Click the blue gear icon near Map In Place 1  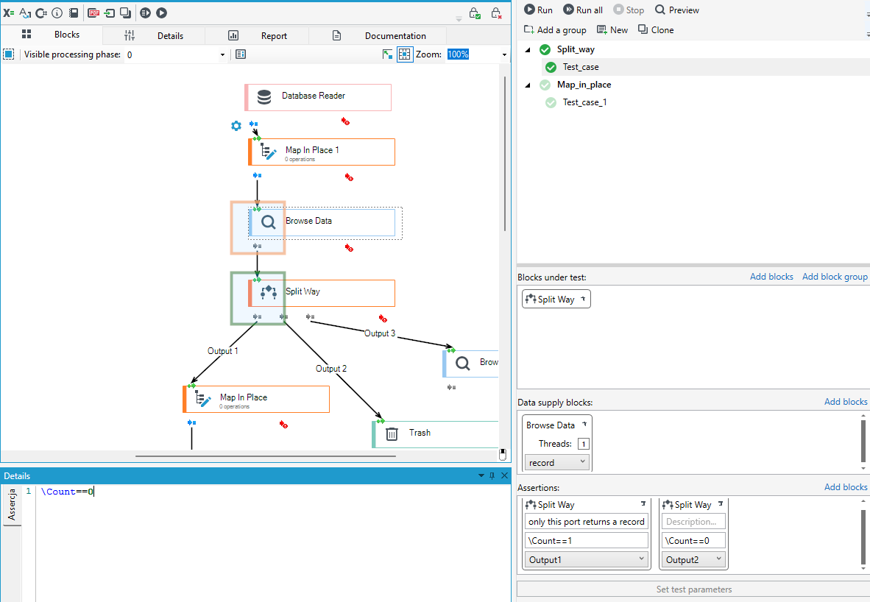(x=236, y=126)
